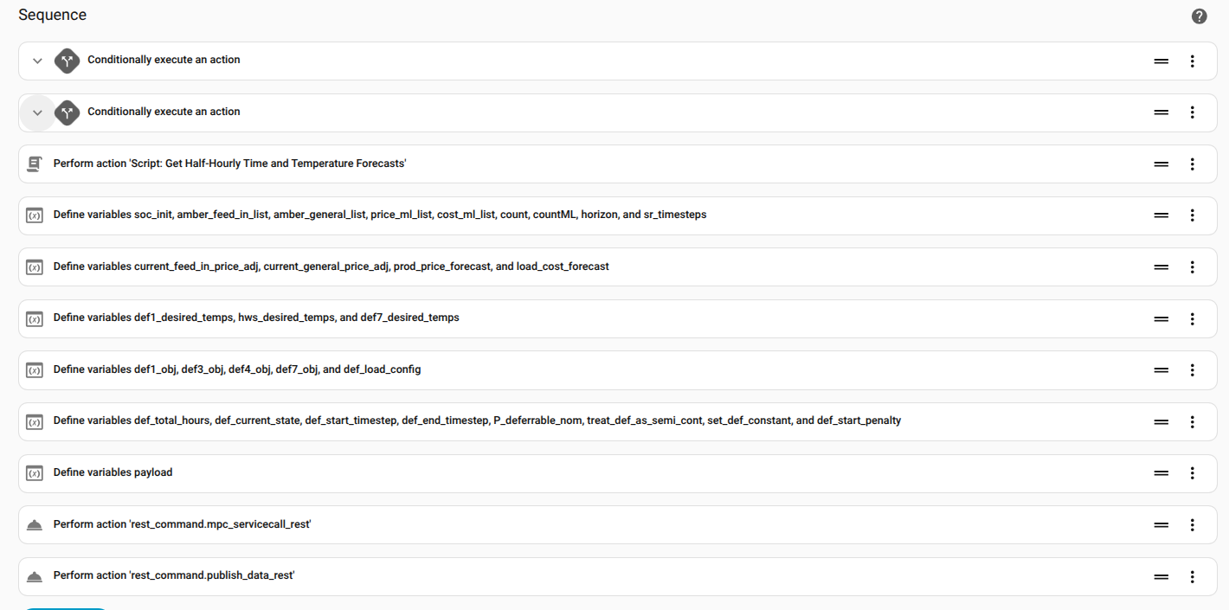The image size is (1229, 610).
Task: Click the variables icon beside soc_init definitions
Action: 35,215
